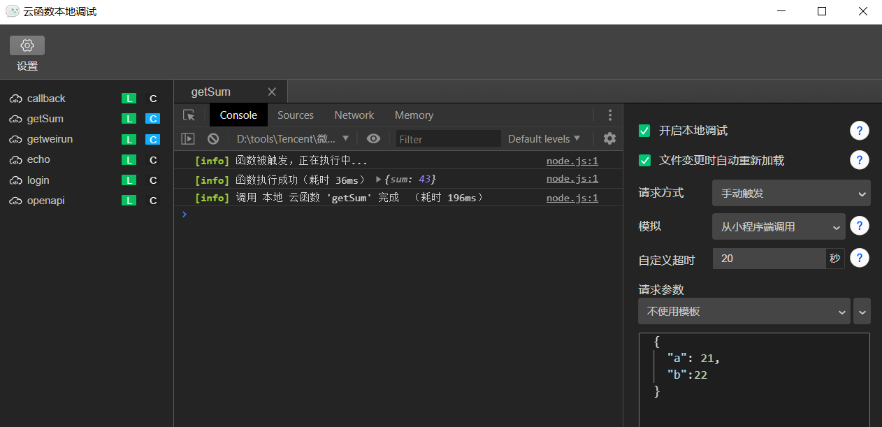The width and height of the screenshot is (882, 427).
Task: Open node.js:1 link on 函数被触发 line
Action: 572,161
